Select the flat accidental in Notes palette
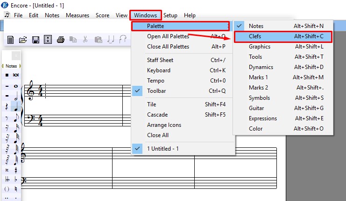 point(16,180)
